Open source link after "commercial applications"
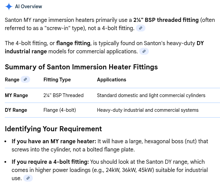Screen dimensions: 220x187 coord(144,52)
